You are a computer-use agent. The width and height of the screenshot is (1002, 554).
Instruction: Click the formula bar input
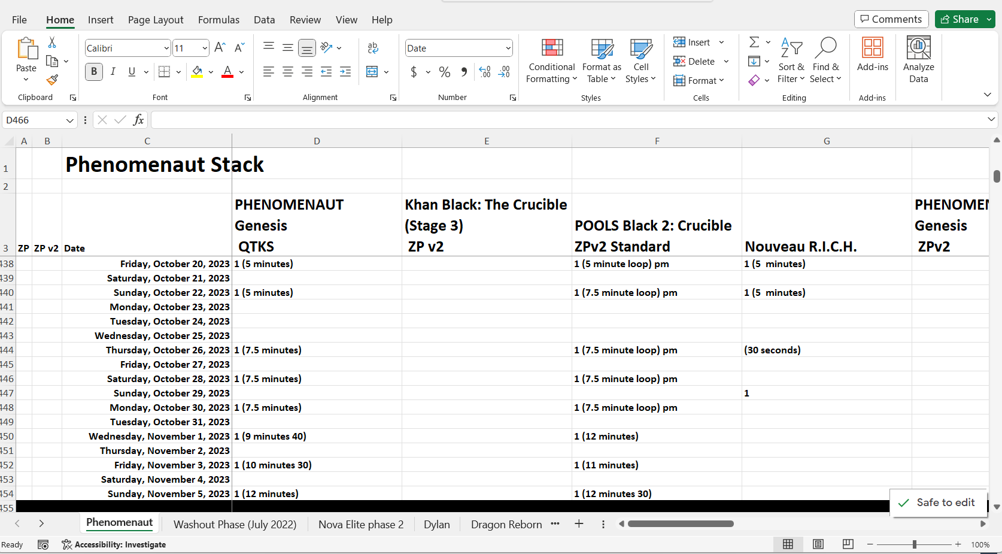click(x=569, y=120)
